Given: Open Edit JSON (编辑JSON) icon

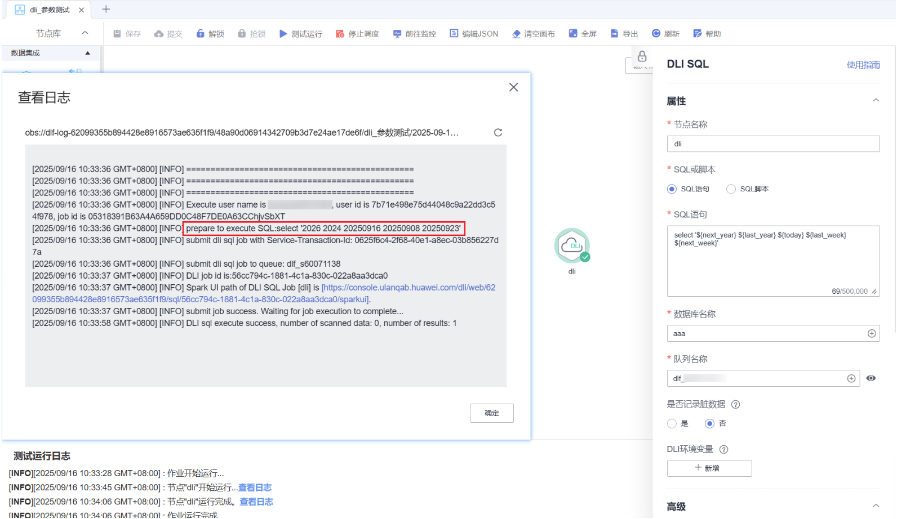Looking at the screenshot, I should pos(454,34).
